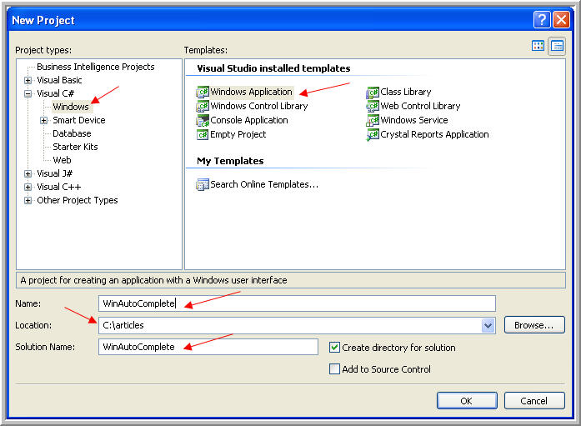Select Database project type
The image size is (581, 426).
tap(72, 133)
